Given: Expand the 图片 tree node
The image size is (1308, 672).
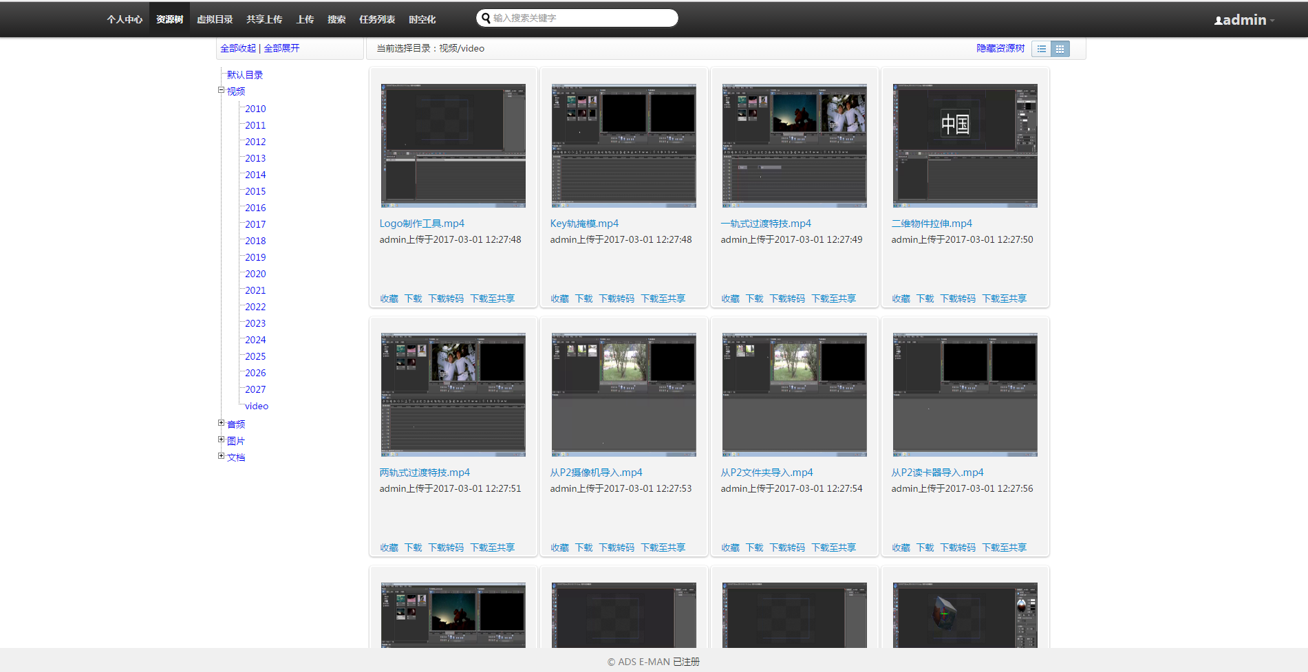Looking at the screenshot, I should [x=222, y=440].
